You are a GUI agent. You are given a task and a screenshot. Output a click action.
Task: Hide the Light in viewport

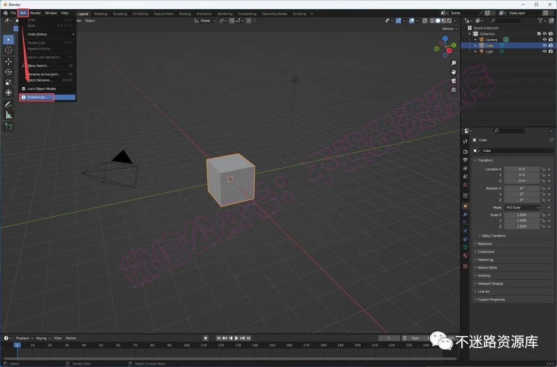click(545, 52)
